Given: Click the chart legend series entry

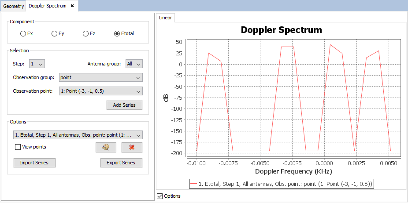Looking at the screenshot, I should [x=282, y=183].
